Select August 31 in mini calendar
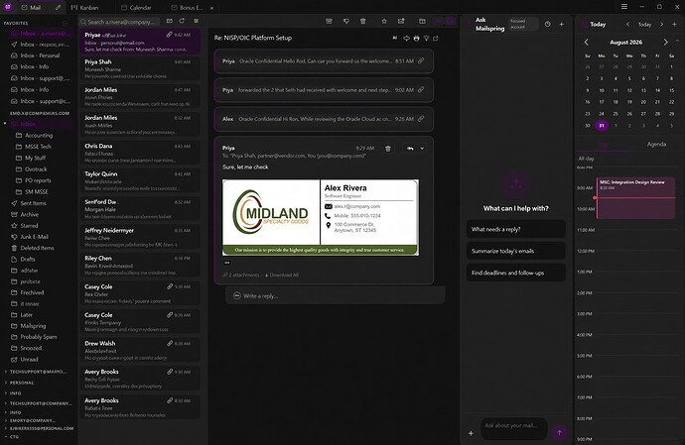This screenshot has height=445, width=685. point(602,125)
